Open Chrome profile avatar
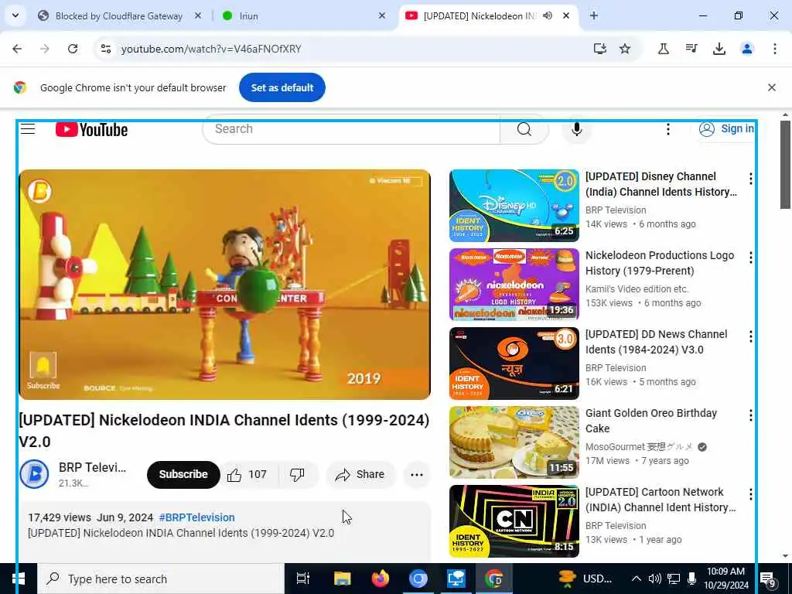Viewport: 792px width, 594px height. pos(746,49)
